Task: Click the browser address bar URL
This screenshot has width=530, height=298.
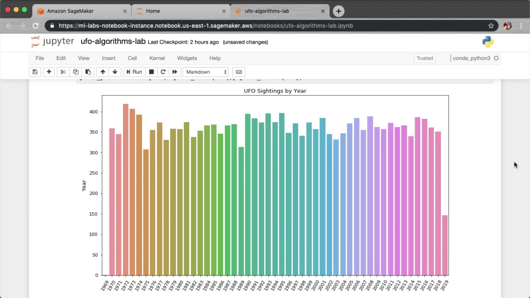Action: click(x=206, y=26)
